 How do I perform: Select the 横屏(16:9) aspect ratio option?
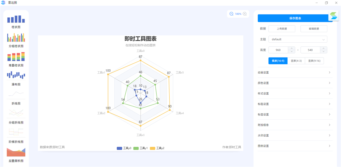[278, 61]
